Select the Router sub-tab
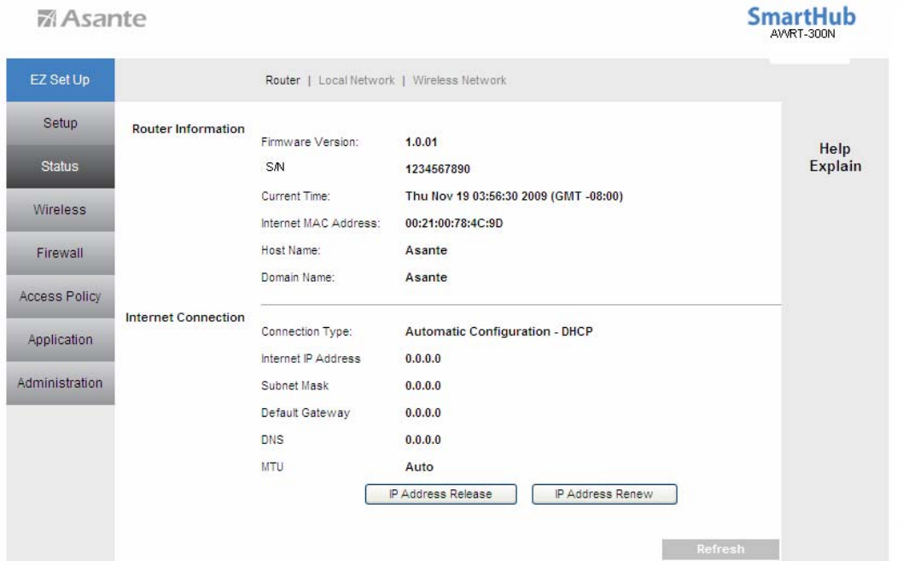The image size is (903, 561). click(283, 80)
